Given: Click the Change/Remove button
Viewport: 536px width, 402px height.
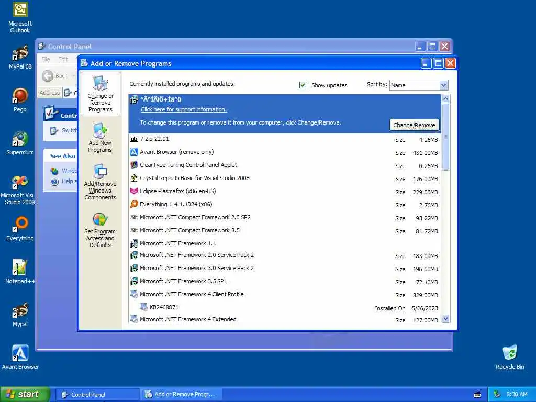Looking at the screenshot, I should 414,125.
